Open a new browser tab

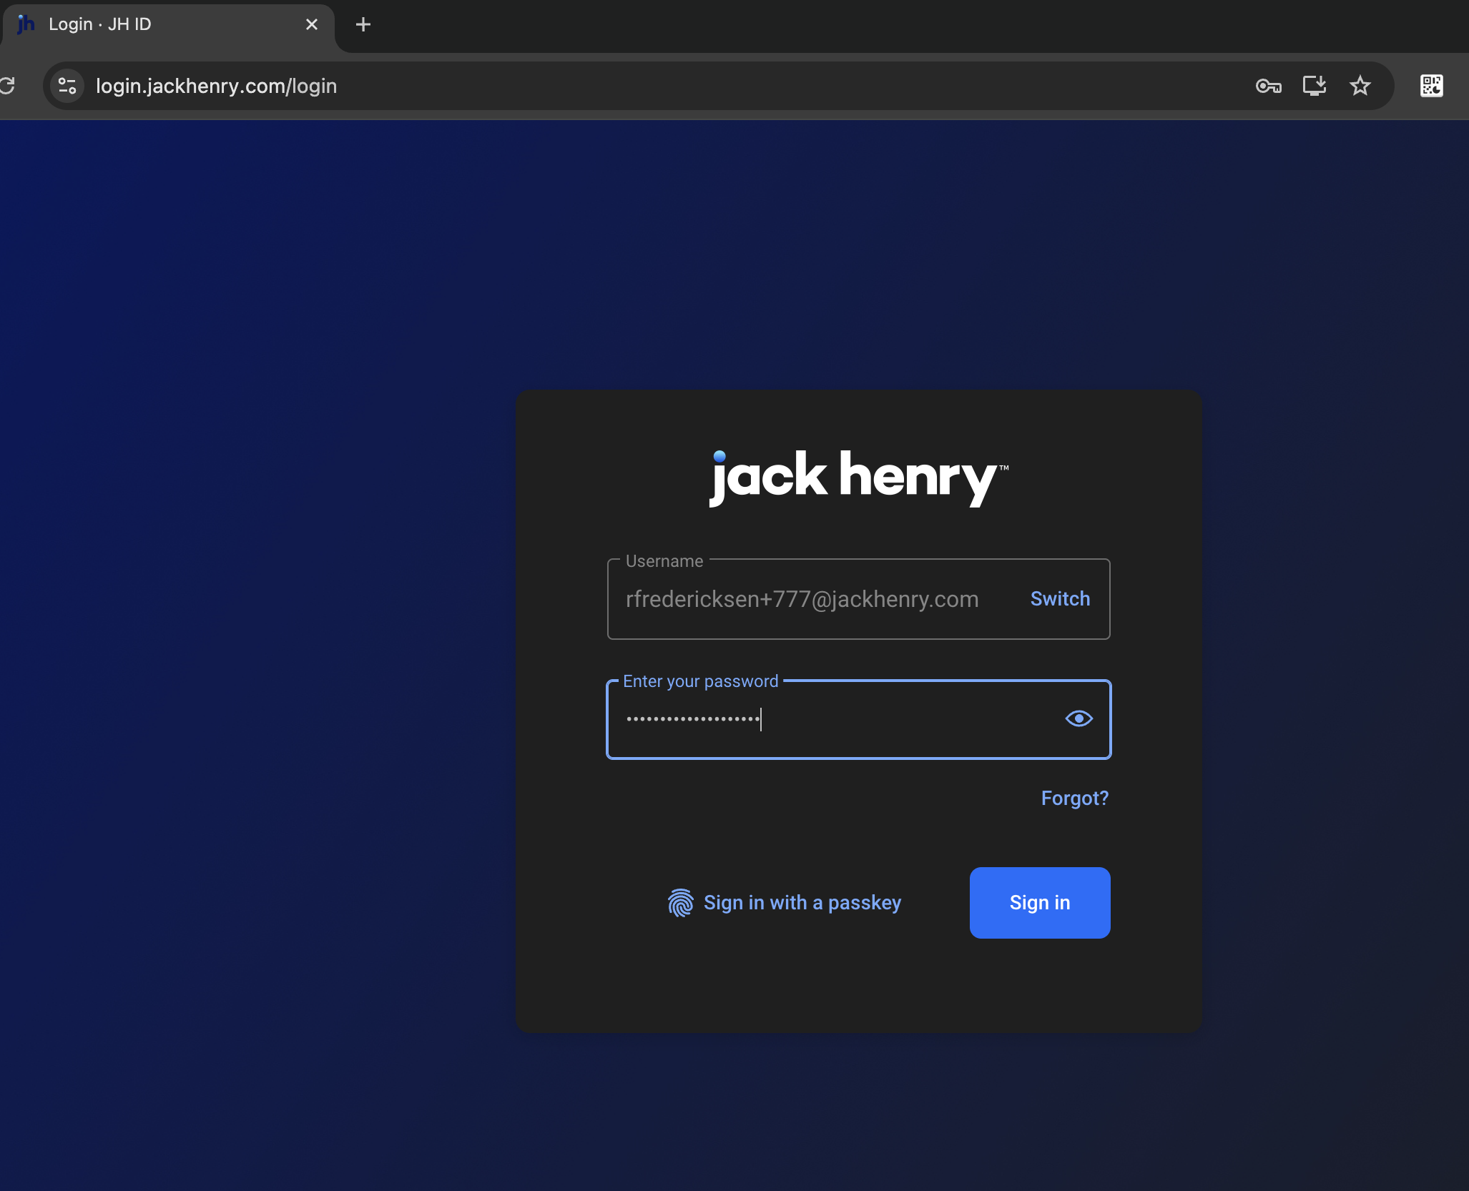point(363,24)
